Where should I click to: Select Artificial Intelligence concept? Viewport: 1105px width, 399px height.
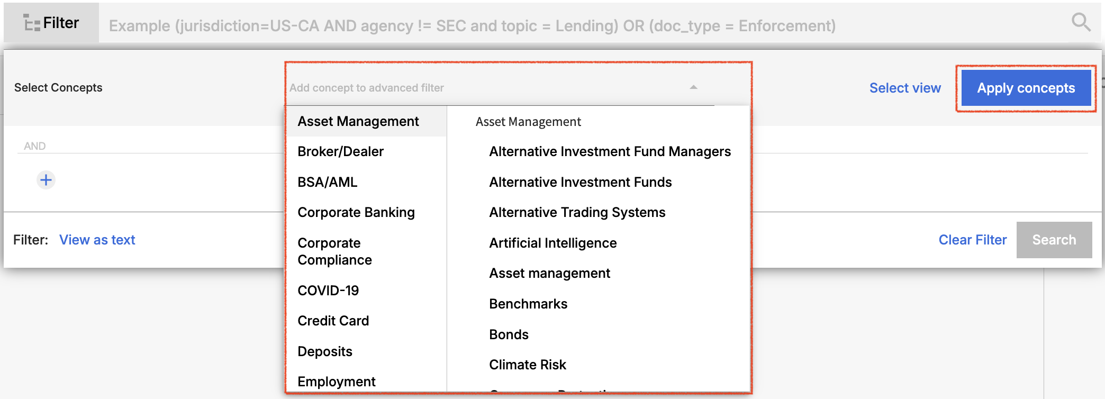tap(553, 243)
